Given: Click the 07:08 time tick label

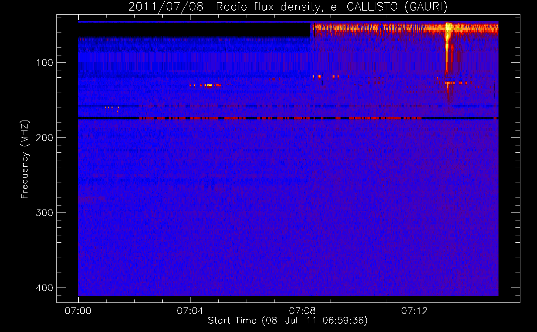Looking at the screenshot, I should [302, 311].
